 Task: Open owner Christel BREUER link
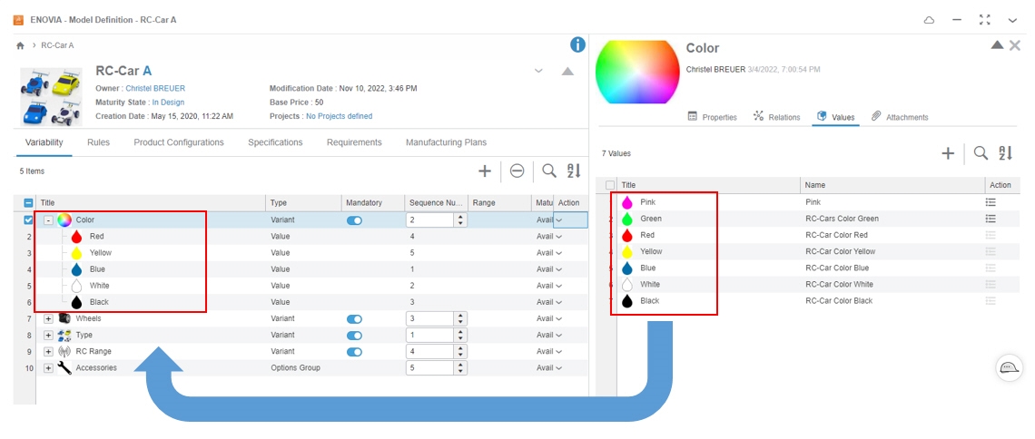point(156,88)
